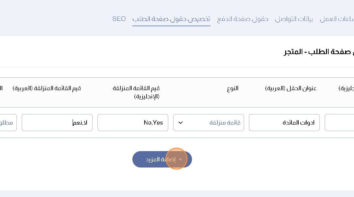The height and width of the screenshot is (197, 354).
Task: Open the ساعات العمل tab
Action: coord(337,19)
